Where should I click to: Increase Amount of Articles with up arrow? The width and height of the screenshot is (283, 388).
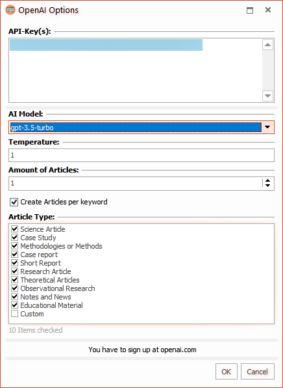pos(267,180)
